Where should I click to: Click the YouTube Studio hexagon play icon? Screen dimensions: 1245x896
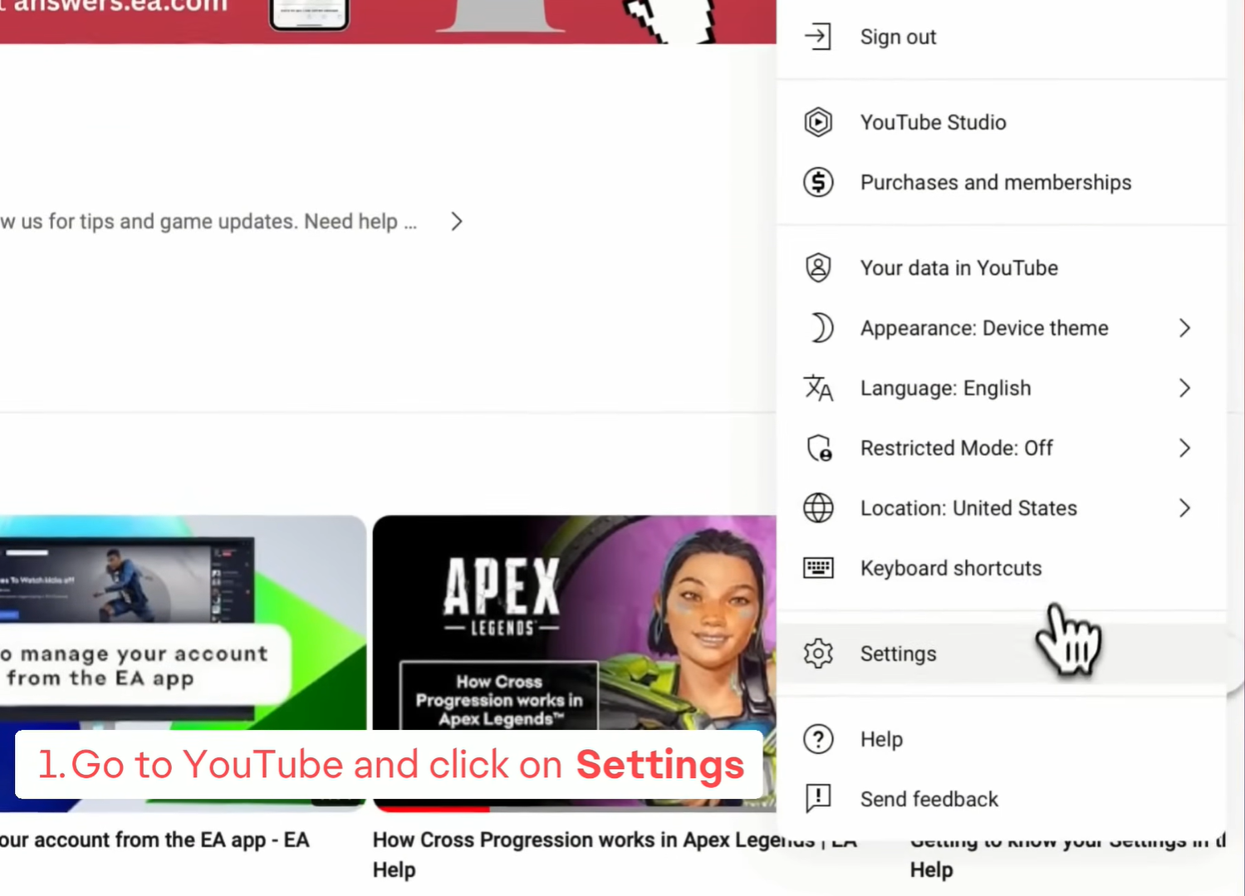point(818,122)
